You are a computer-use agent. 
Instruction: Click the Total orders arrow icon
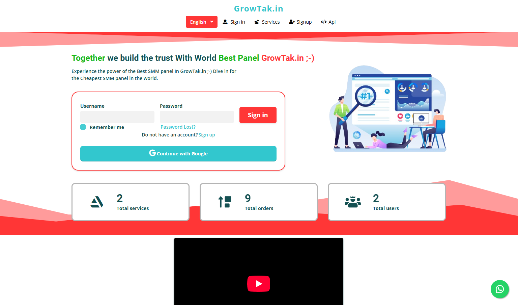click(225, 202)
